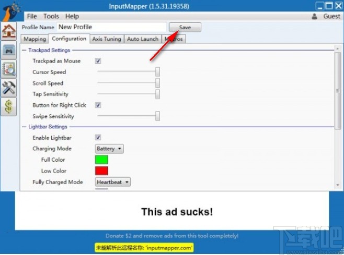The width and height of the screenshot is (344, 255).
Task: Open the Help menu
Action: (x=72, y=16)
